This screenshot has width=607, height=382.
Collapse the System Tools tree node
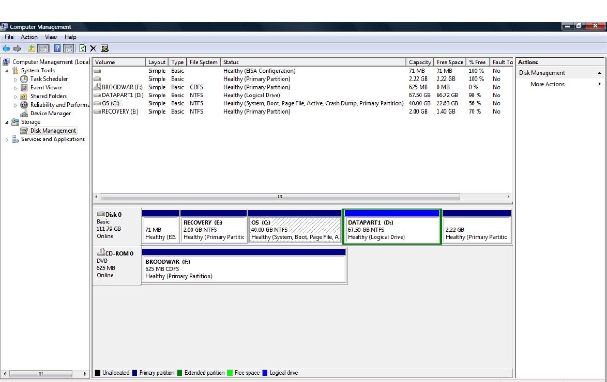(x=7, y=71)
